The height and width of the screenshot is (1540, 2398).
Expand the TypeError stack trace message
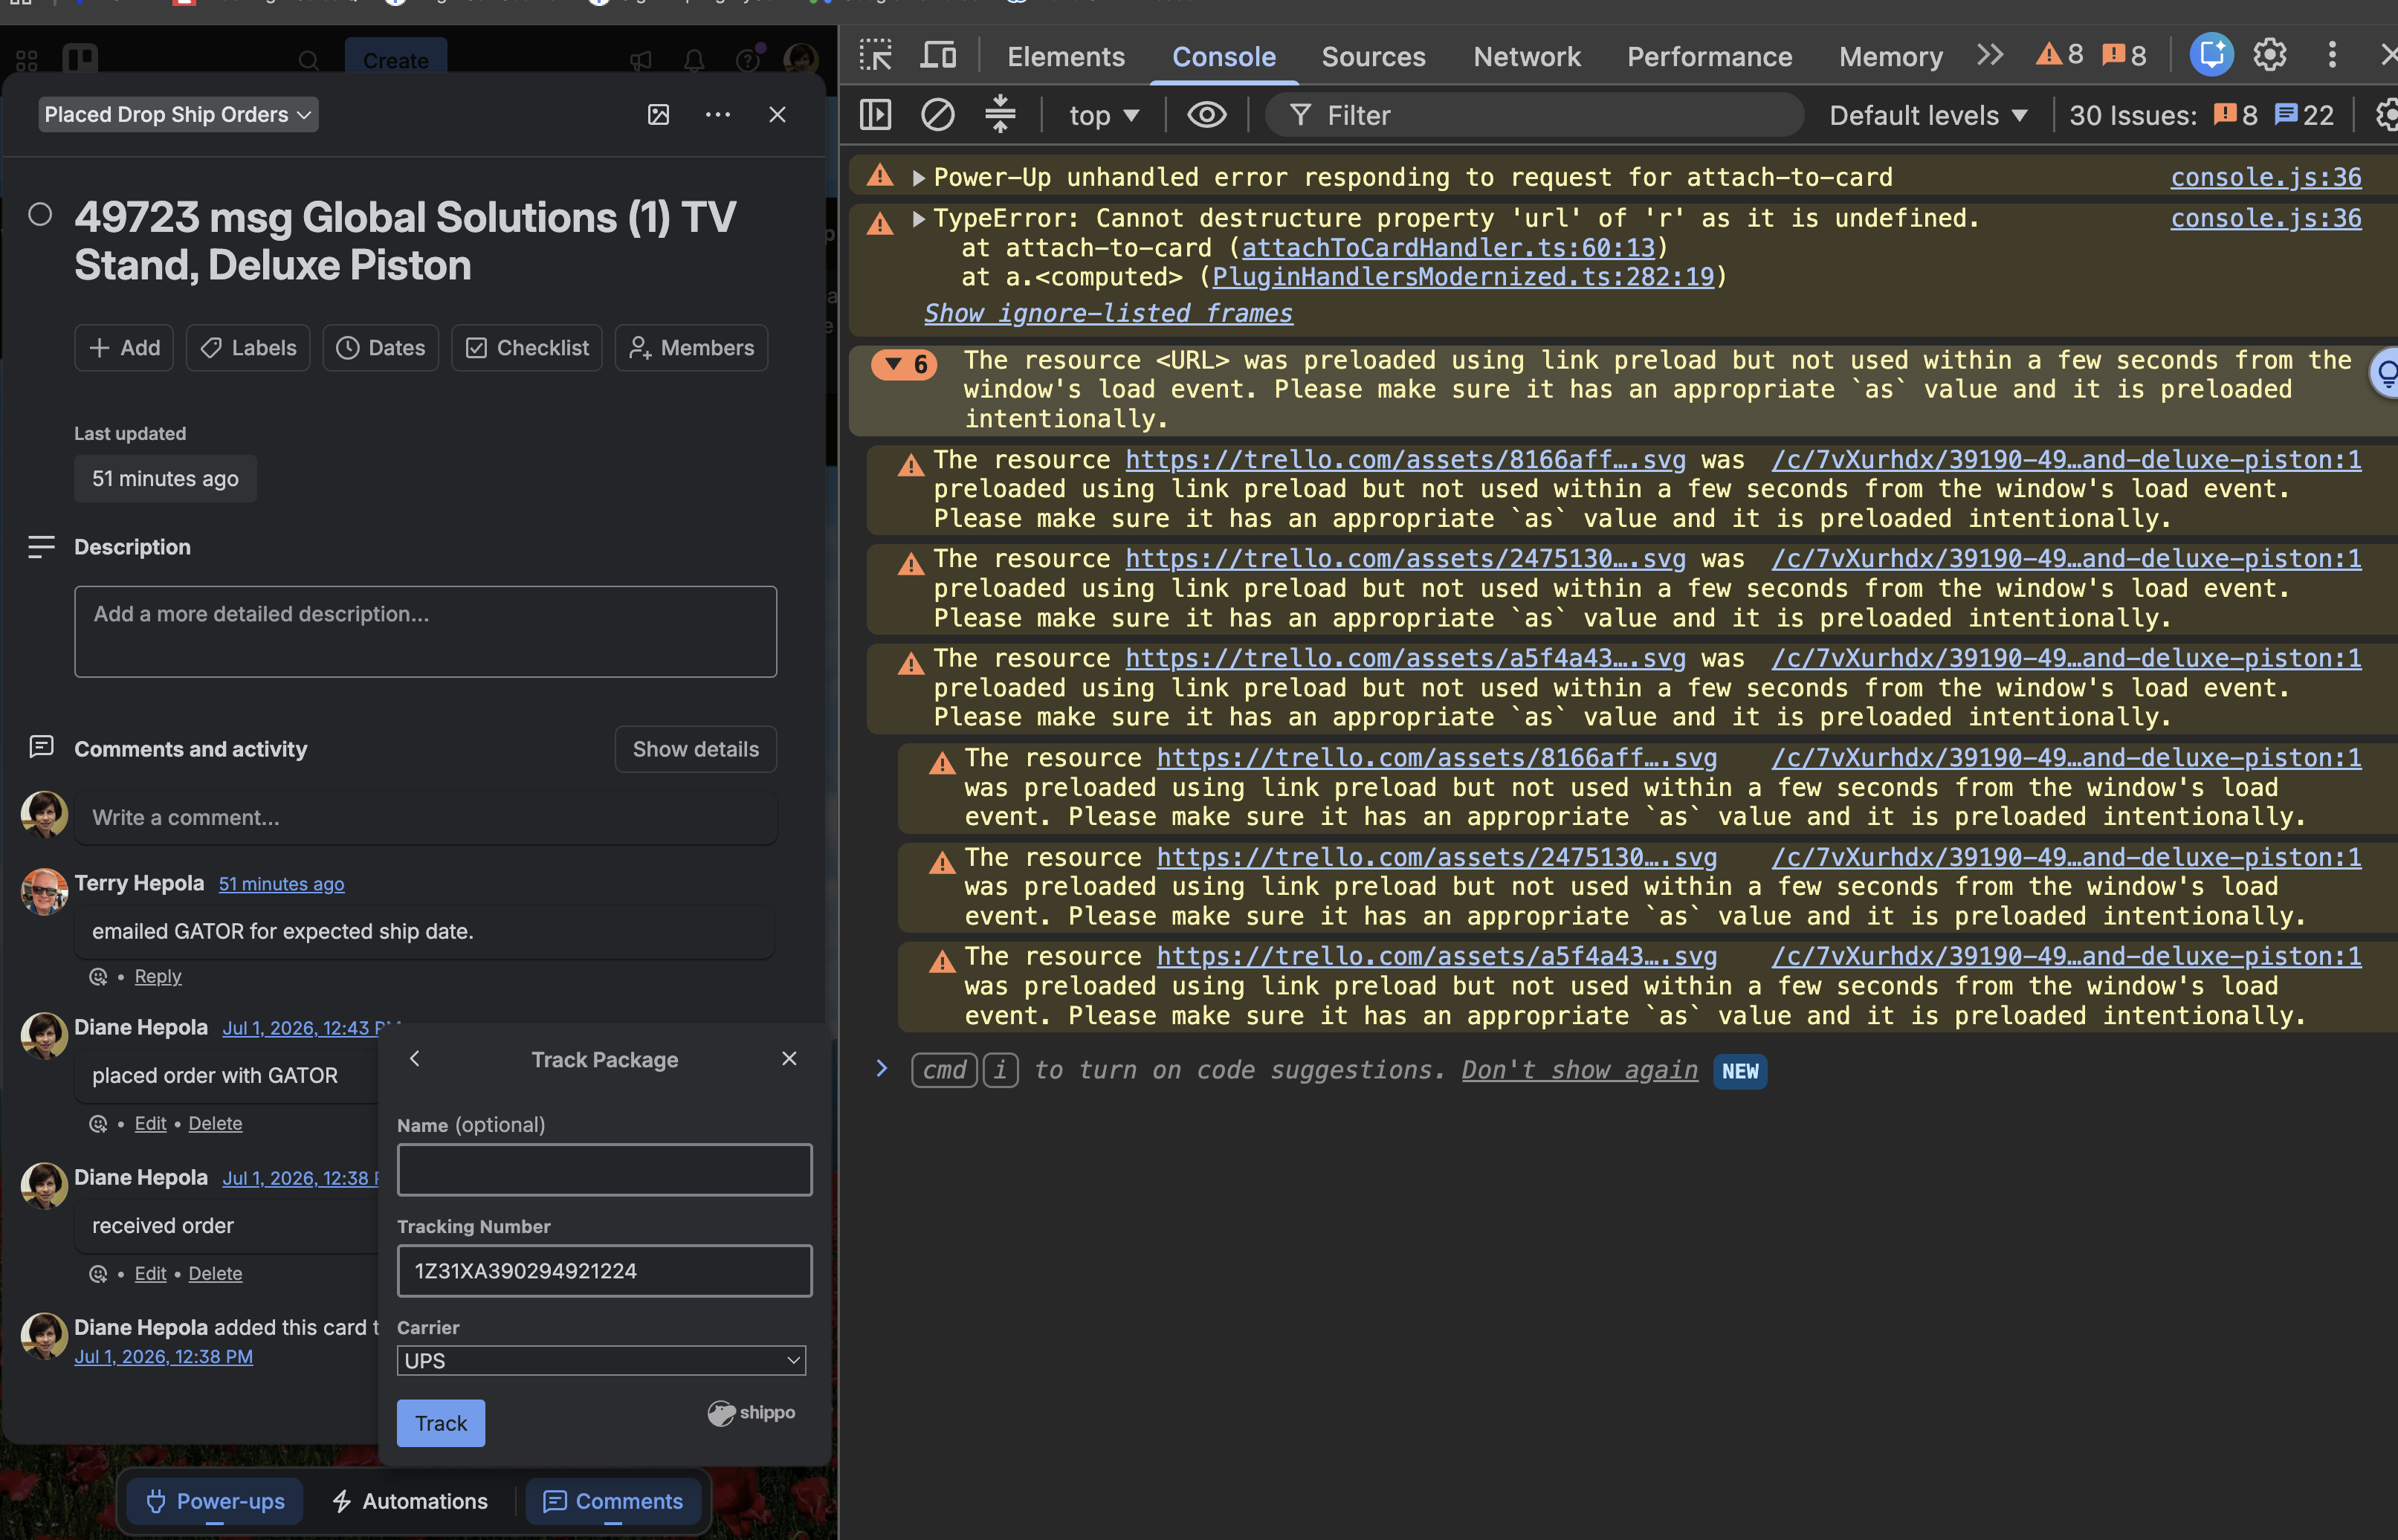pyautogui.click(x=917, y=219)
